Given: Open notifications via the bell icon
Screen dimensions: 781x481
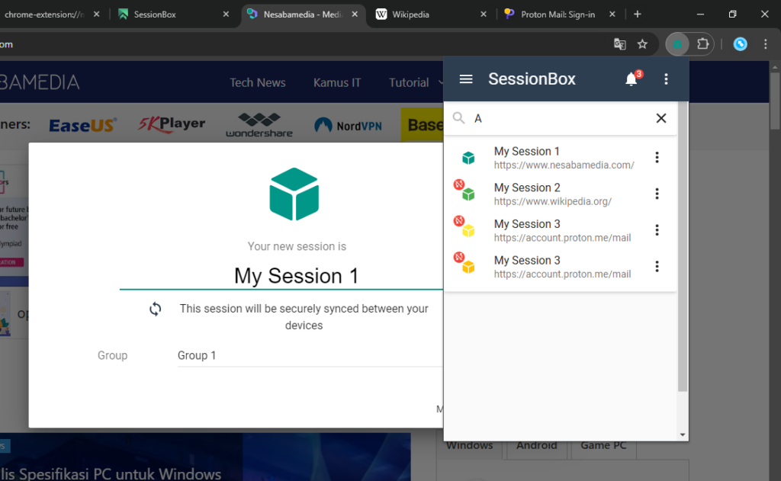Looking at the screenshot, I should pos(632,79).
